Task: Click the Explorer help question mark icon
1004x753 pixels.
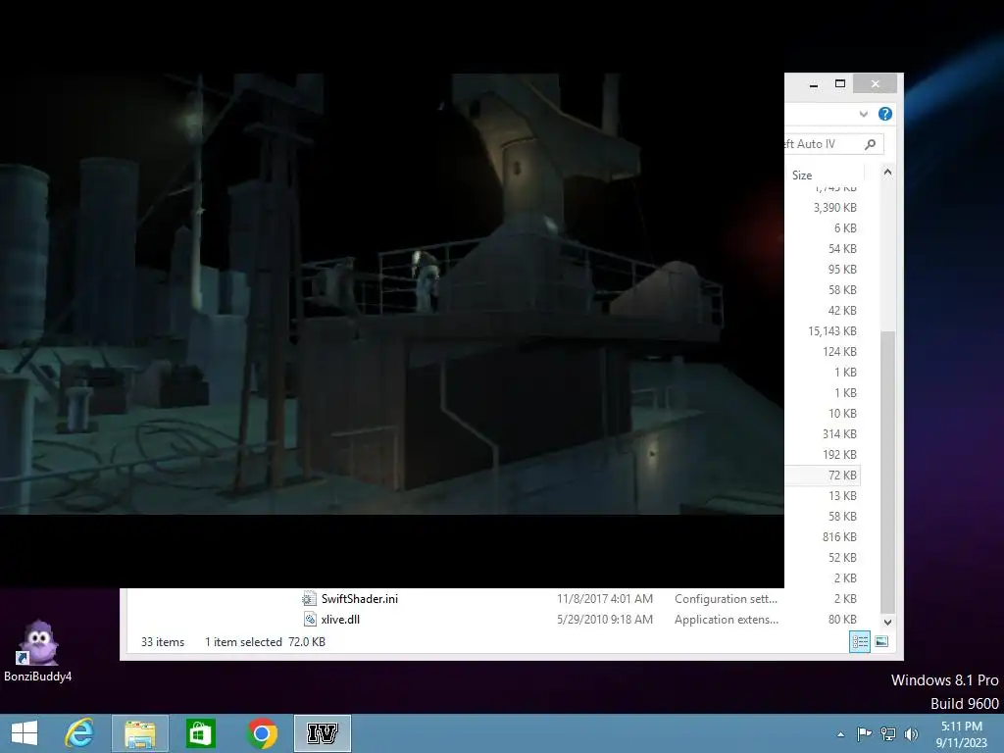Action: [885, 114]
